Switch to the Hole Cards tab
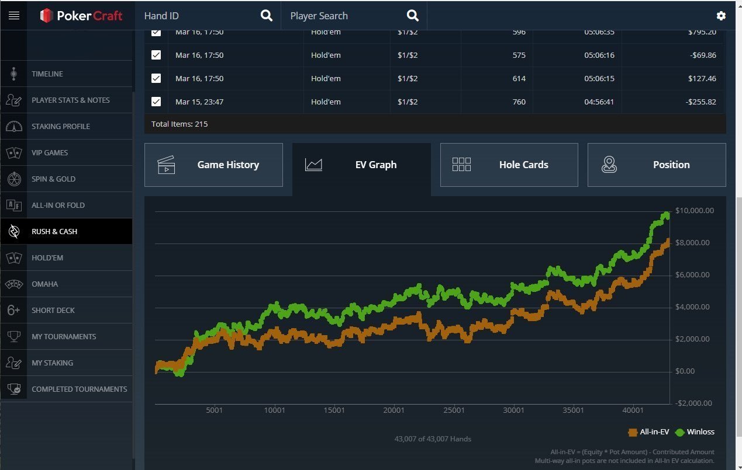742x470 pixels. point(509,165)
